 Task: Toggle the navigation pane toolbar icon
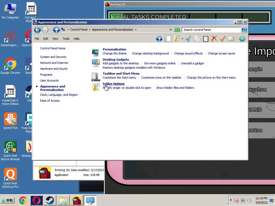tap(168, 39)
